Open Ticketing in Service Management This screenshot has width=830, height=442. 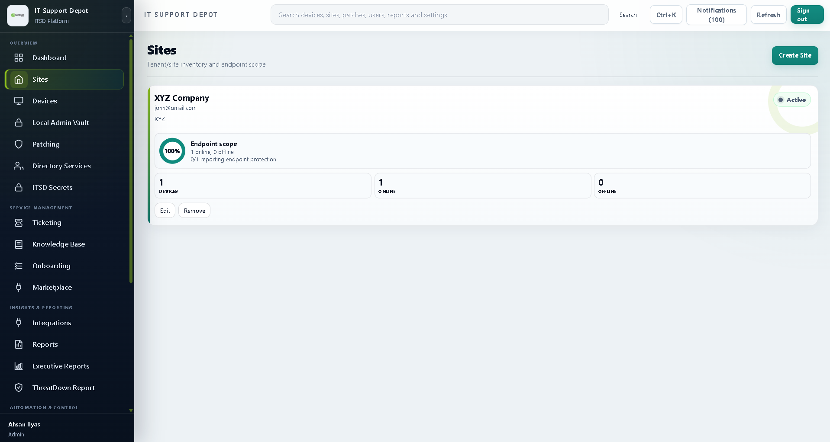pyautogui.click(x=64, y=222)
